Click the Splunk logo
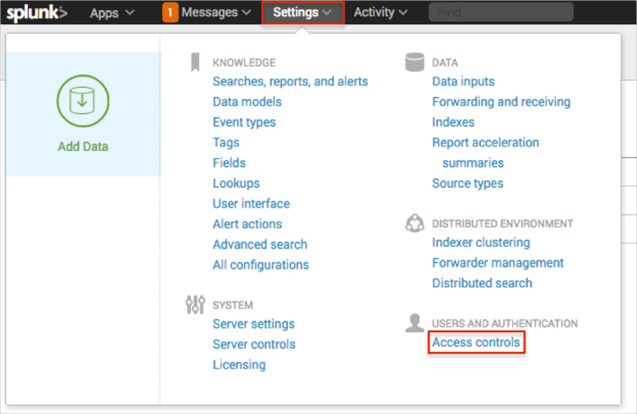Screen dimensions: 637x414 click(x=37, y=13)
